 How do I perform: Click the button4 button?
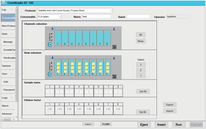pyautogui.click(x=88, y=124)
